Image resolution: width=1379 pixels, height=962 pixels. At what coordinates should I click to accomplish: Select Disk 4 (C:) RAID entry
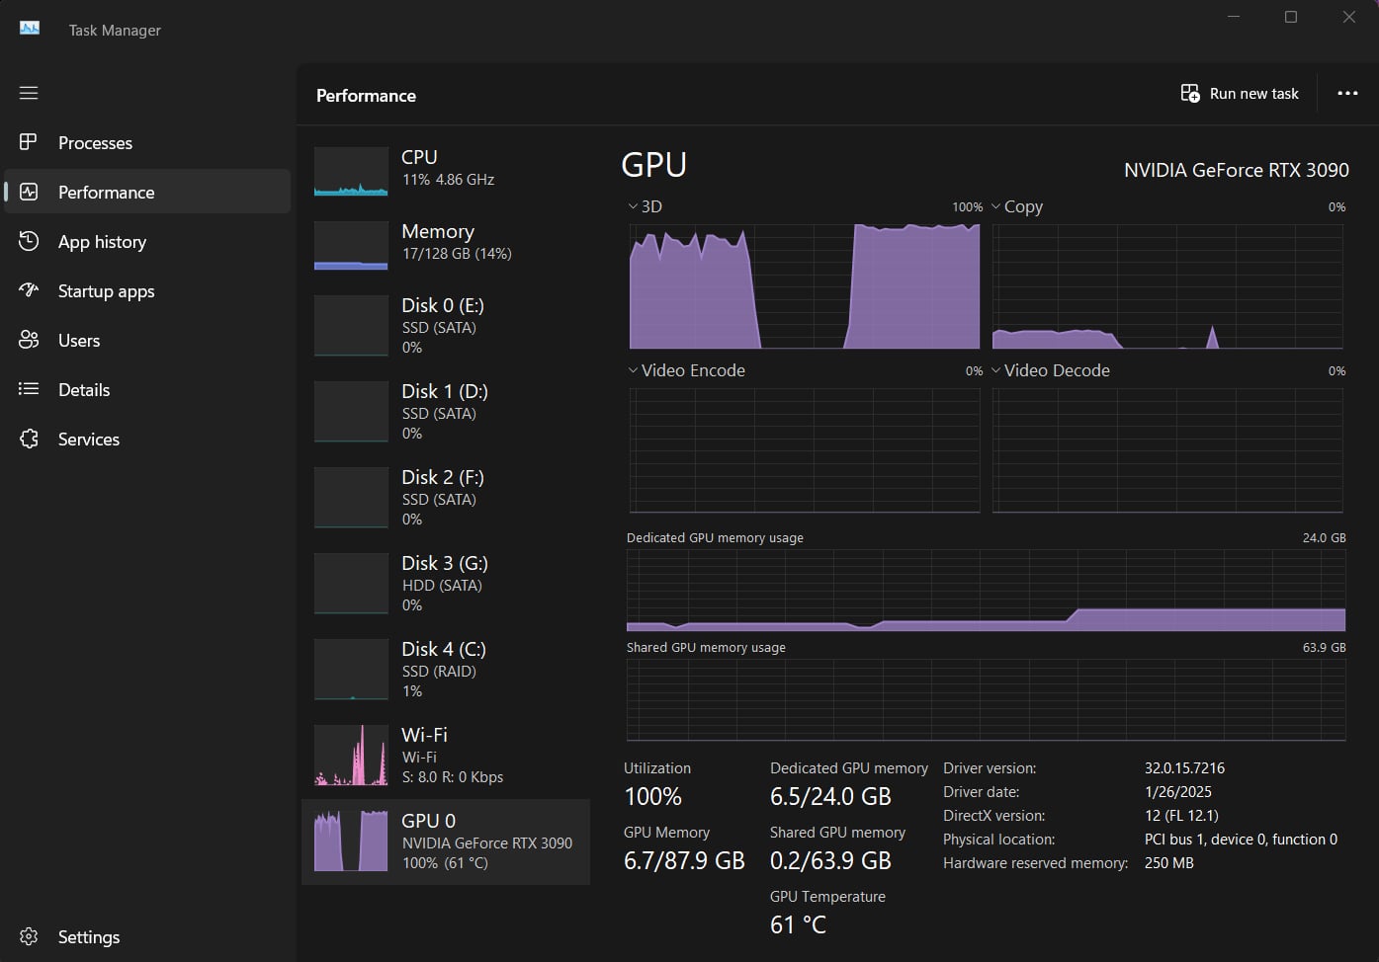click(446, 670)
